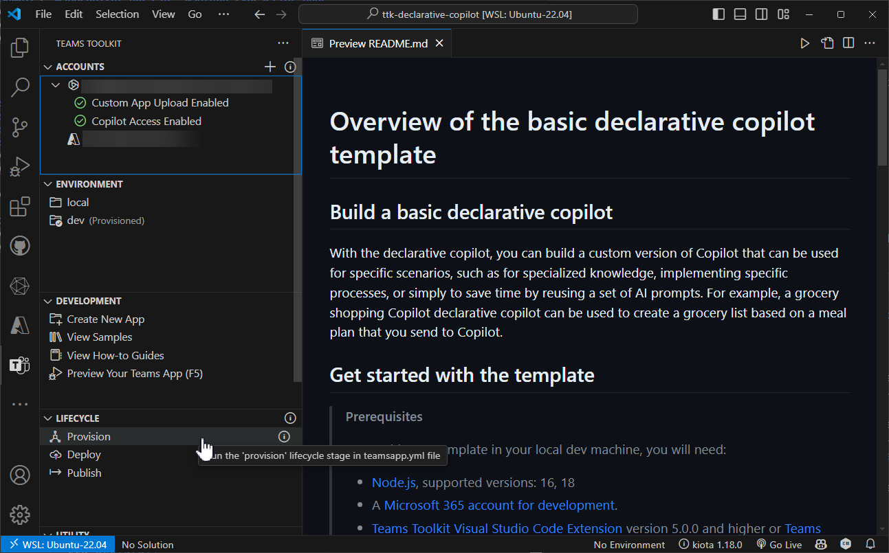
Task: Collapse the Accounts section
Action: [48, 67]
